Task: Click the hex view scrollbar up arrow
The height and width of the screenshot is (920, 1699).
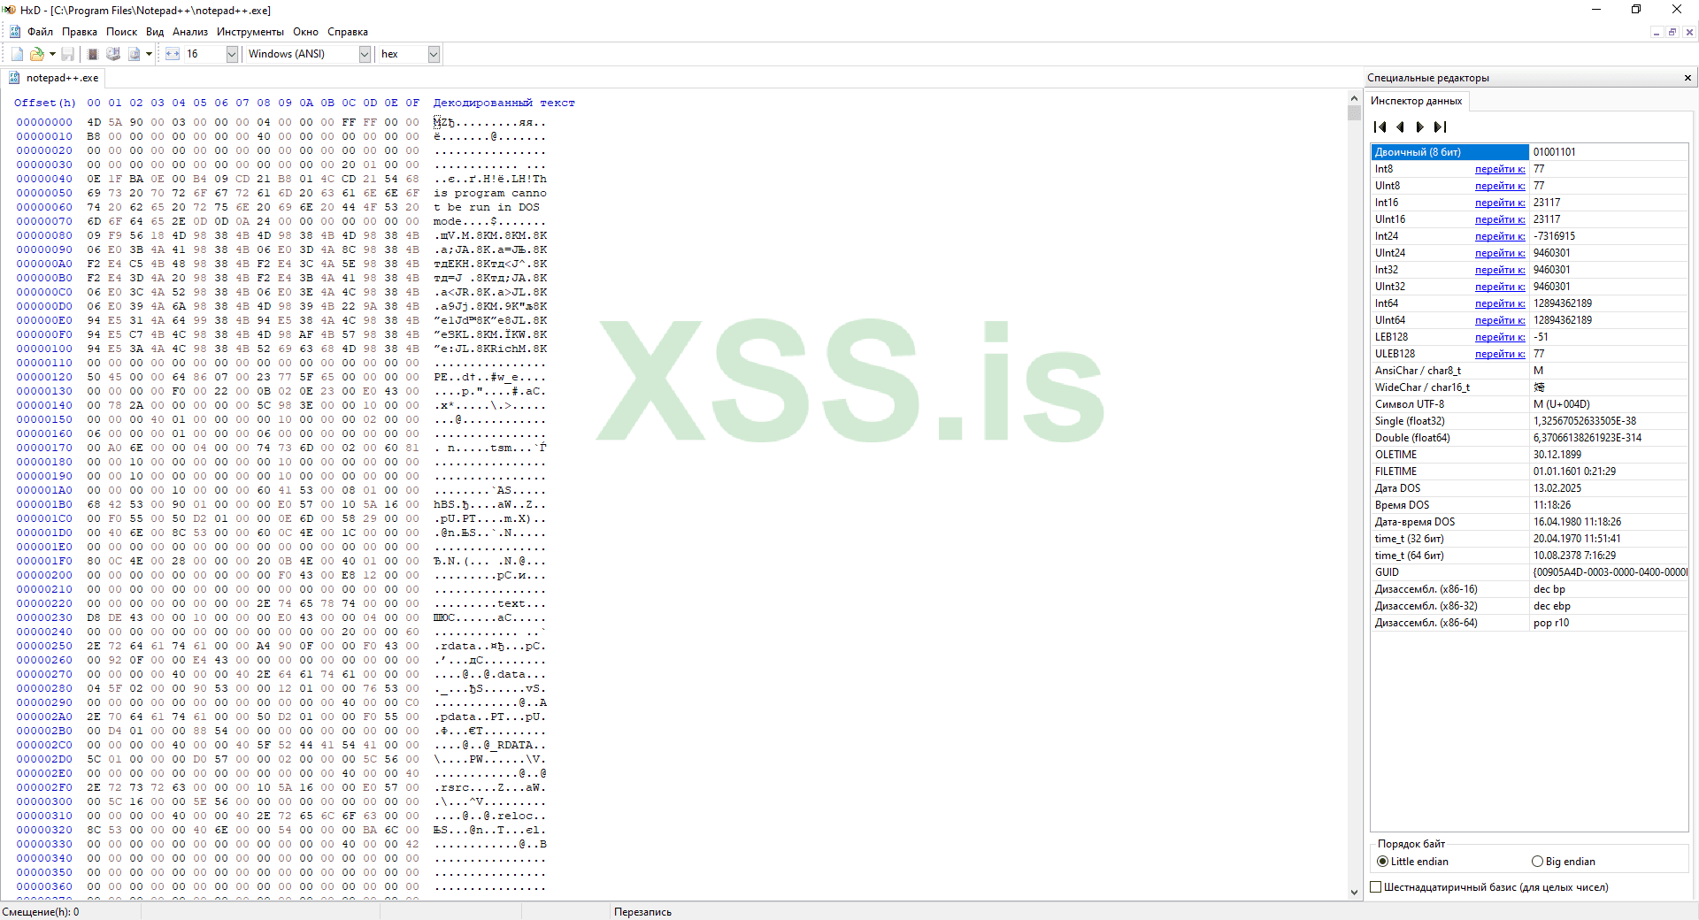Action: (x=1354, y=98)
